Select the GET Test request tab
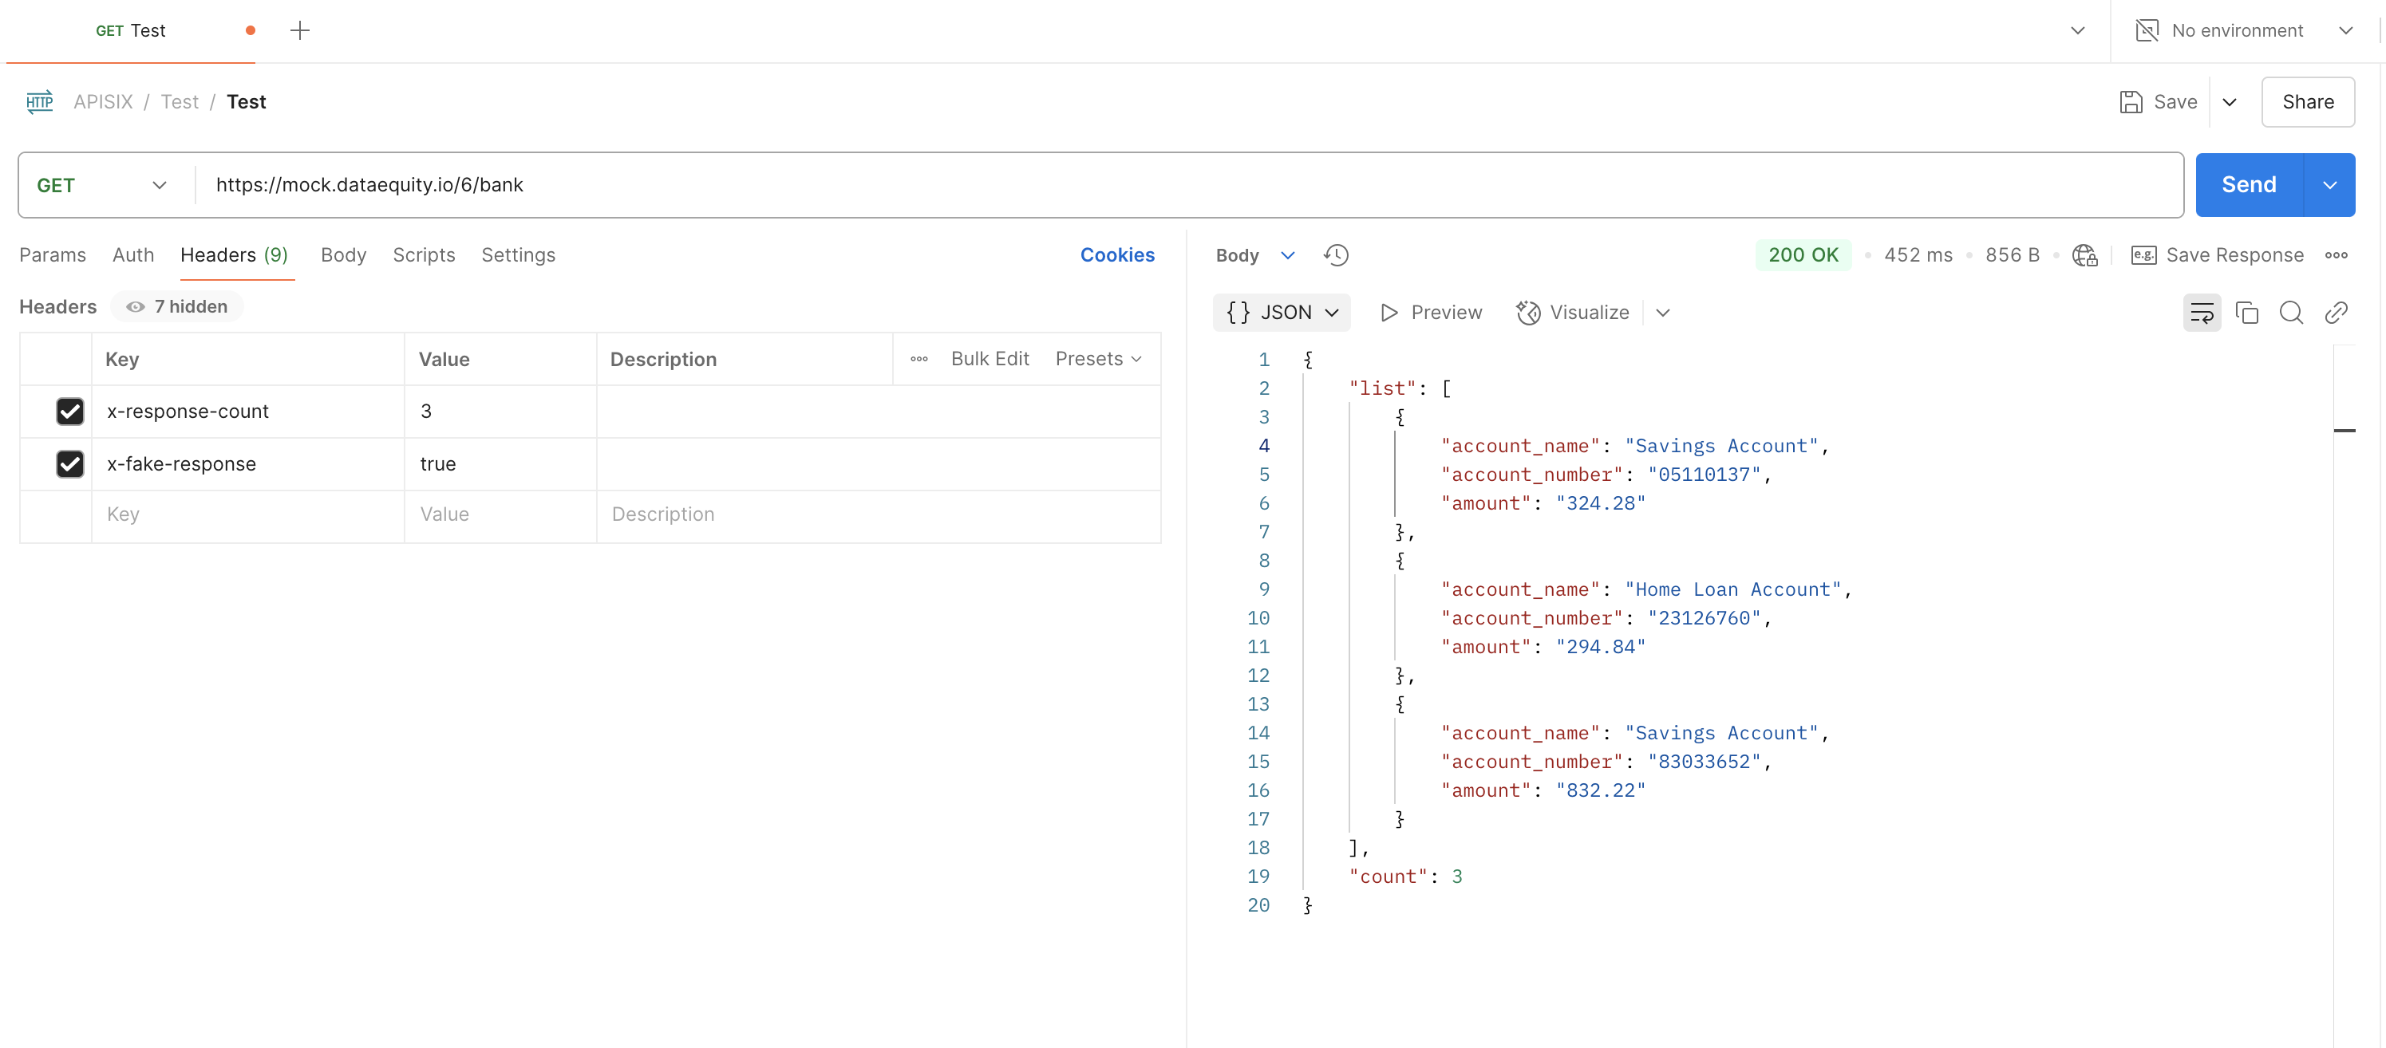 [x=131, y=30]
